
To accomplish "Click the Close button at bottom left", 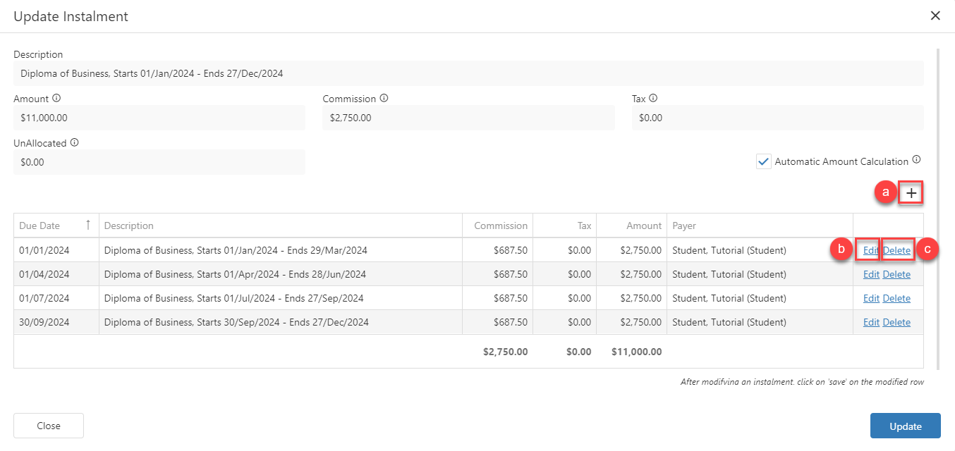I will coord(49,426).
